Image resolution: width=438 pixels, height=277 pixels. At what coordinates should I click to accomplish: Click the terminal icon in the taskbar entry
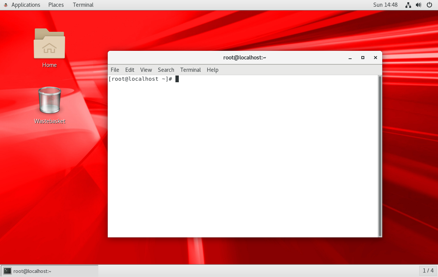[x=7, y=271]
